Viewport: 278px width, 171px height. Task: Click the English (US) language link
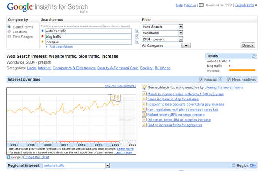tap(244, 5)
